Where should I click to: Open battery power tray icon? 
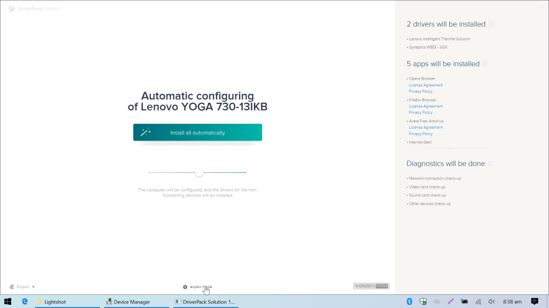464,301
